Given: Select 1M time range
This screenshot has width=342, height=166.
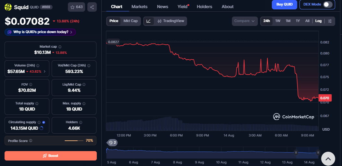Looking at the screenshot, I should pyautogui.click(x=288, y=21).
